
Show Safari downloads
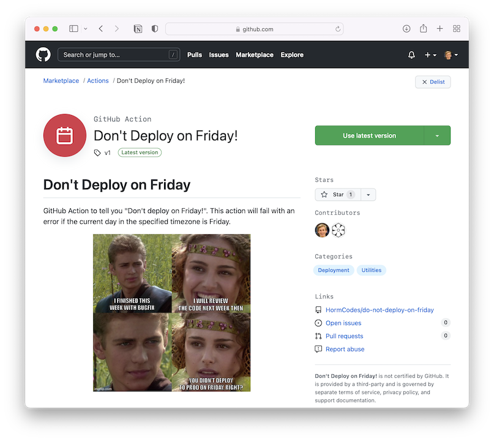[406, 29]
